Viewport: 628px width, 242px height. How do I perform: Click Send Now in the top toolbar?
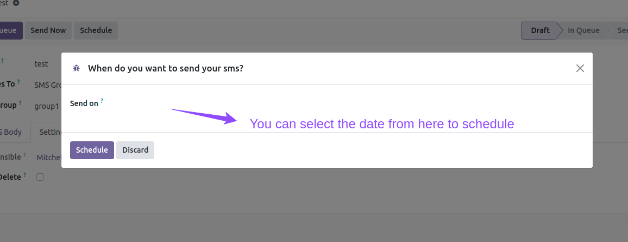pos(48,30)
